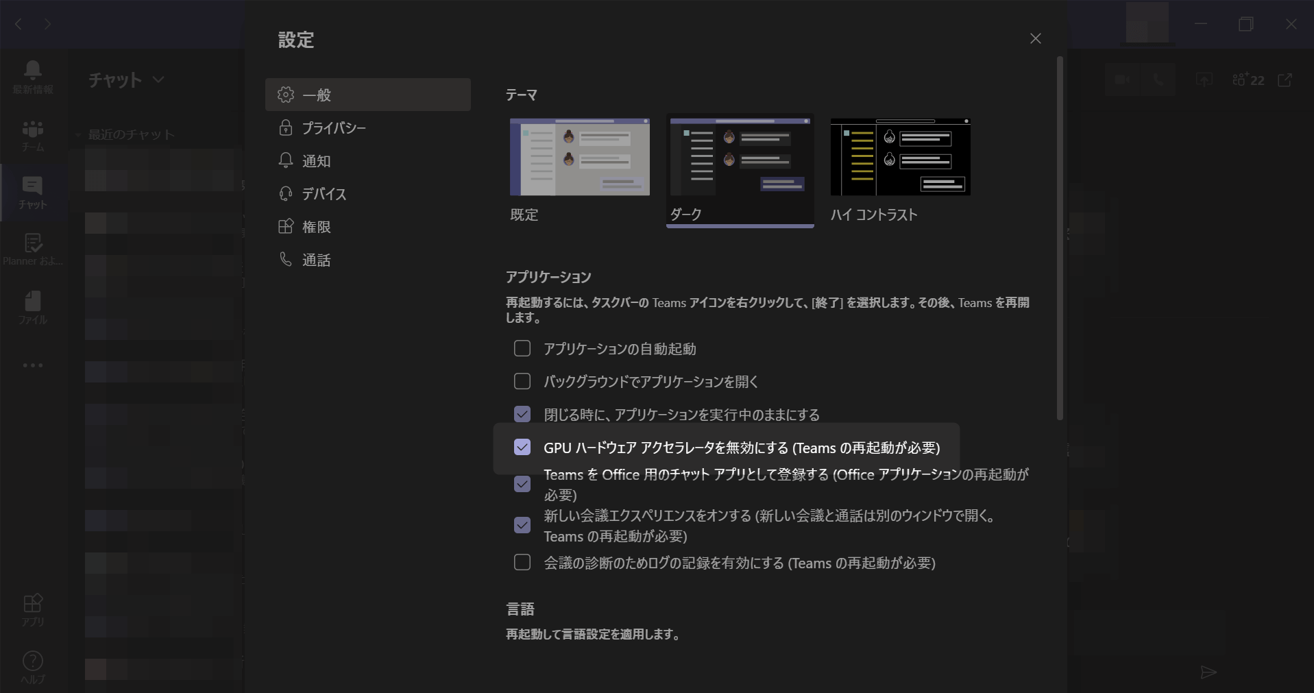
Task: Pop out chat window icon
Action: click(1285, 80)
